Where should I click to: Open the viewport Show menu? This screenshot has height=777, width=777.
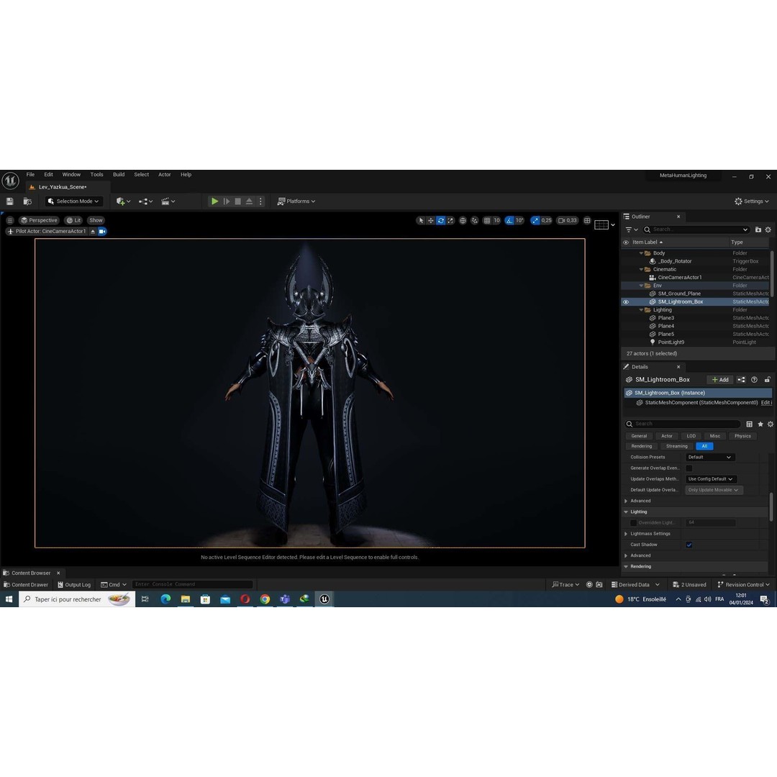(x=96, y=221)
